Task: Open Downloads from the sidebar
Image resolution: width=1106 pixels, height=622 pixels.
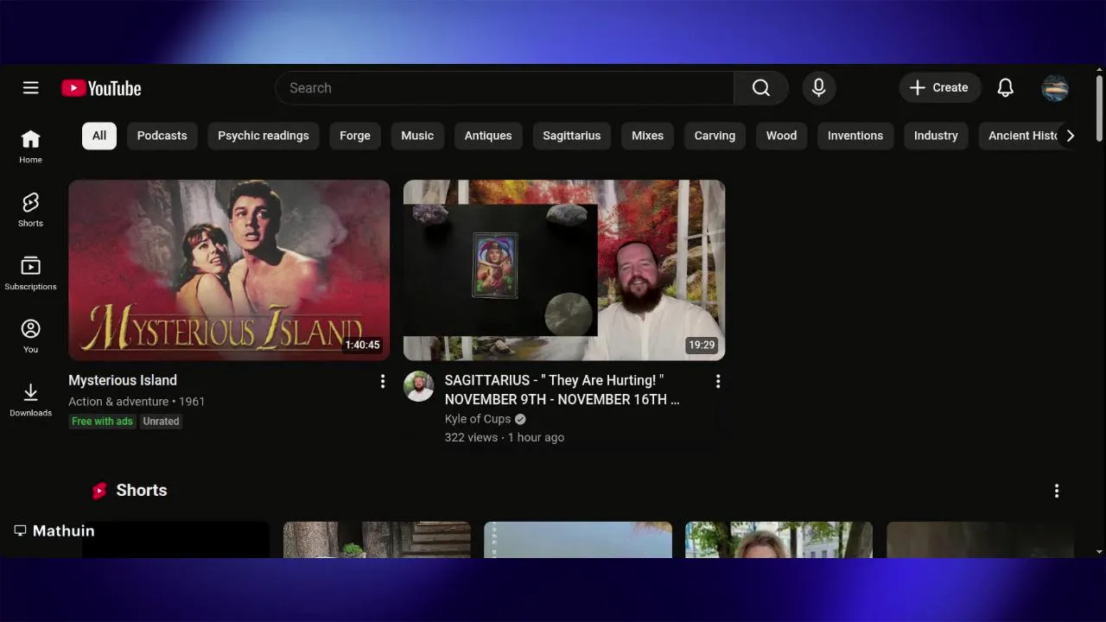Action: click(30, 400)
